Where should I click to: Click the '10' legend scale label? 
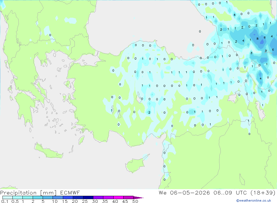coord(55,201)
